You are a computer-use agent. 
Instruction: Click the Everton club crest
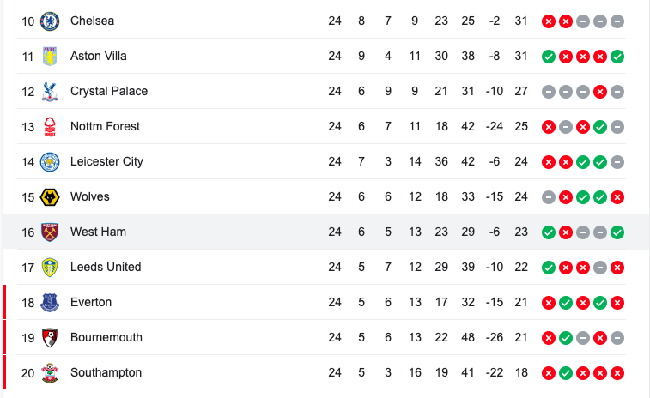(x=50, y=303)
